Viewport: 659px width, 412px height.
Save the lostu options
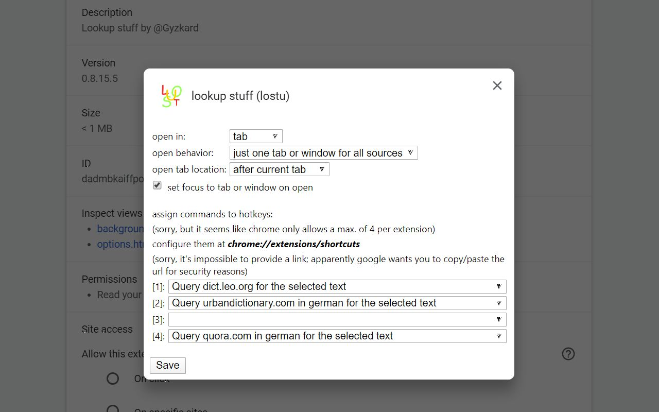(168, 365)
